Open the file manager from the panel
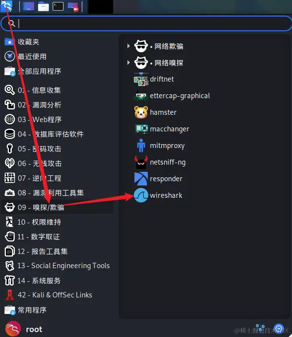The height and width of the screenshot is (337, 292). tap(43, 6)
